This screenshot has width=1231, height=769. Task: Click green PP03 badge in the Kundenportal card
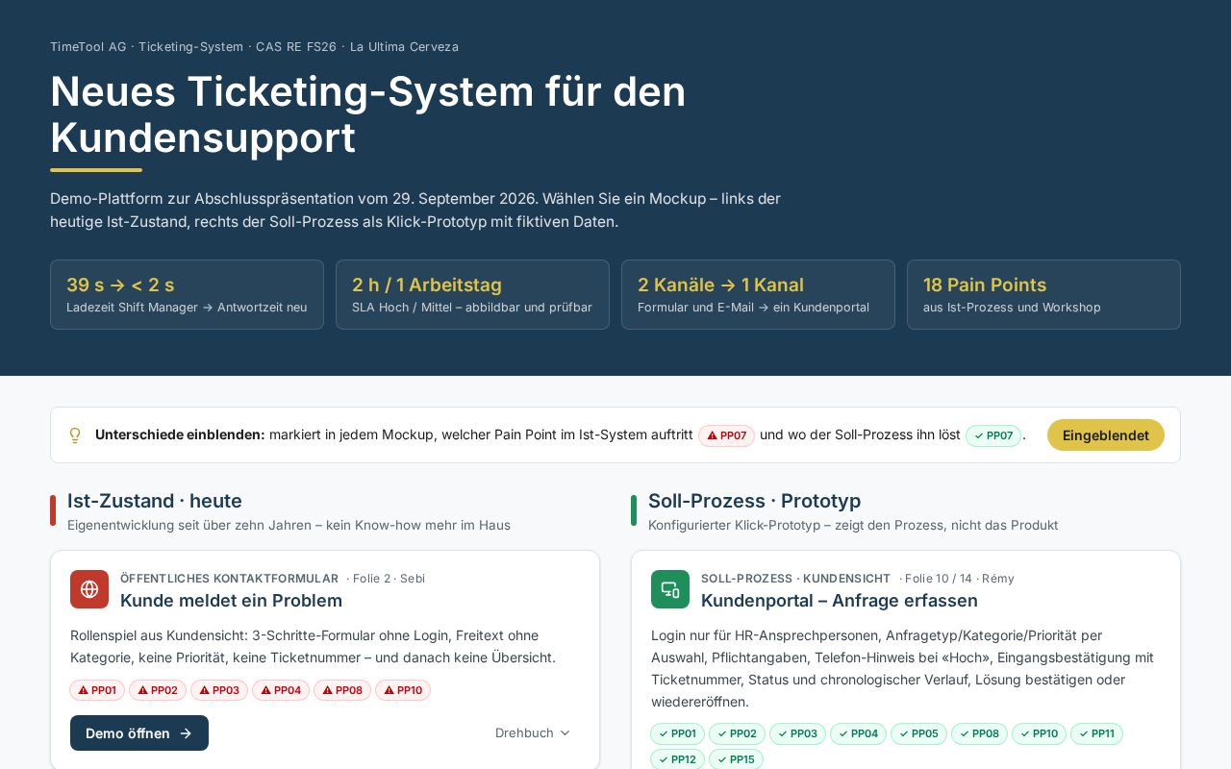click(x=798, y=733)
